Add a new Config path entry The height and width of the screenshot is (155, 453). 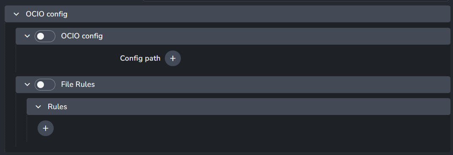click(x=173, y=59)
